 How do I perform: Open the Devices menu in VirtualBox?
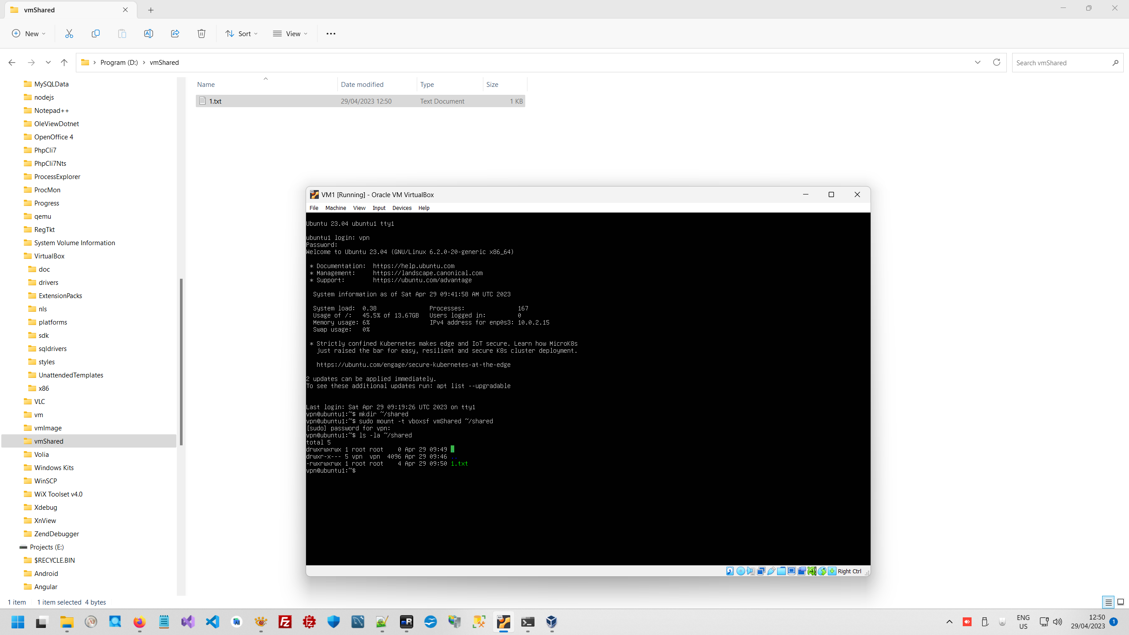point(401,208)
